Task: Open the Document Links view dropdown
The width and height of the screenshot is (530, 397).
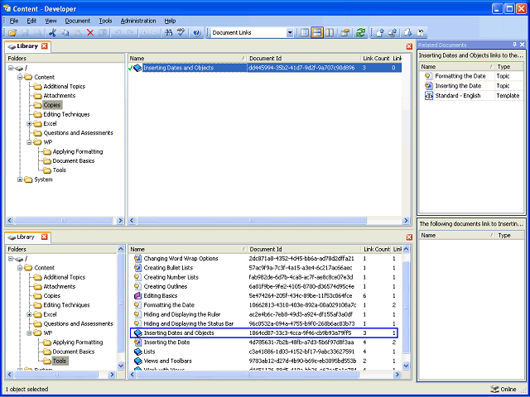Action: click(290, 33)
